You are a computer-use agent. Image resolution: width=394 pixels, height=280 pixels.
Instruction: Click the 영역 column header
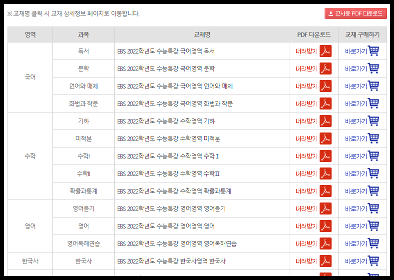pos(30,34)
